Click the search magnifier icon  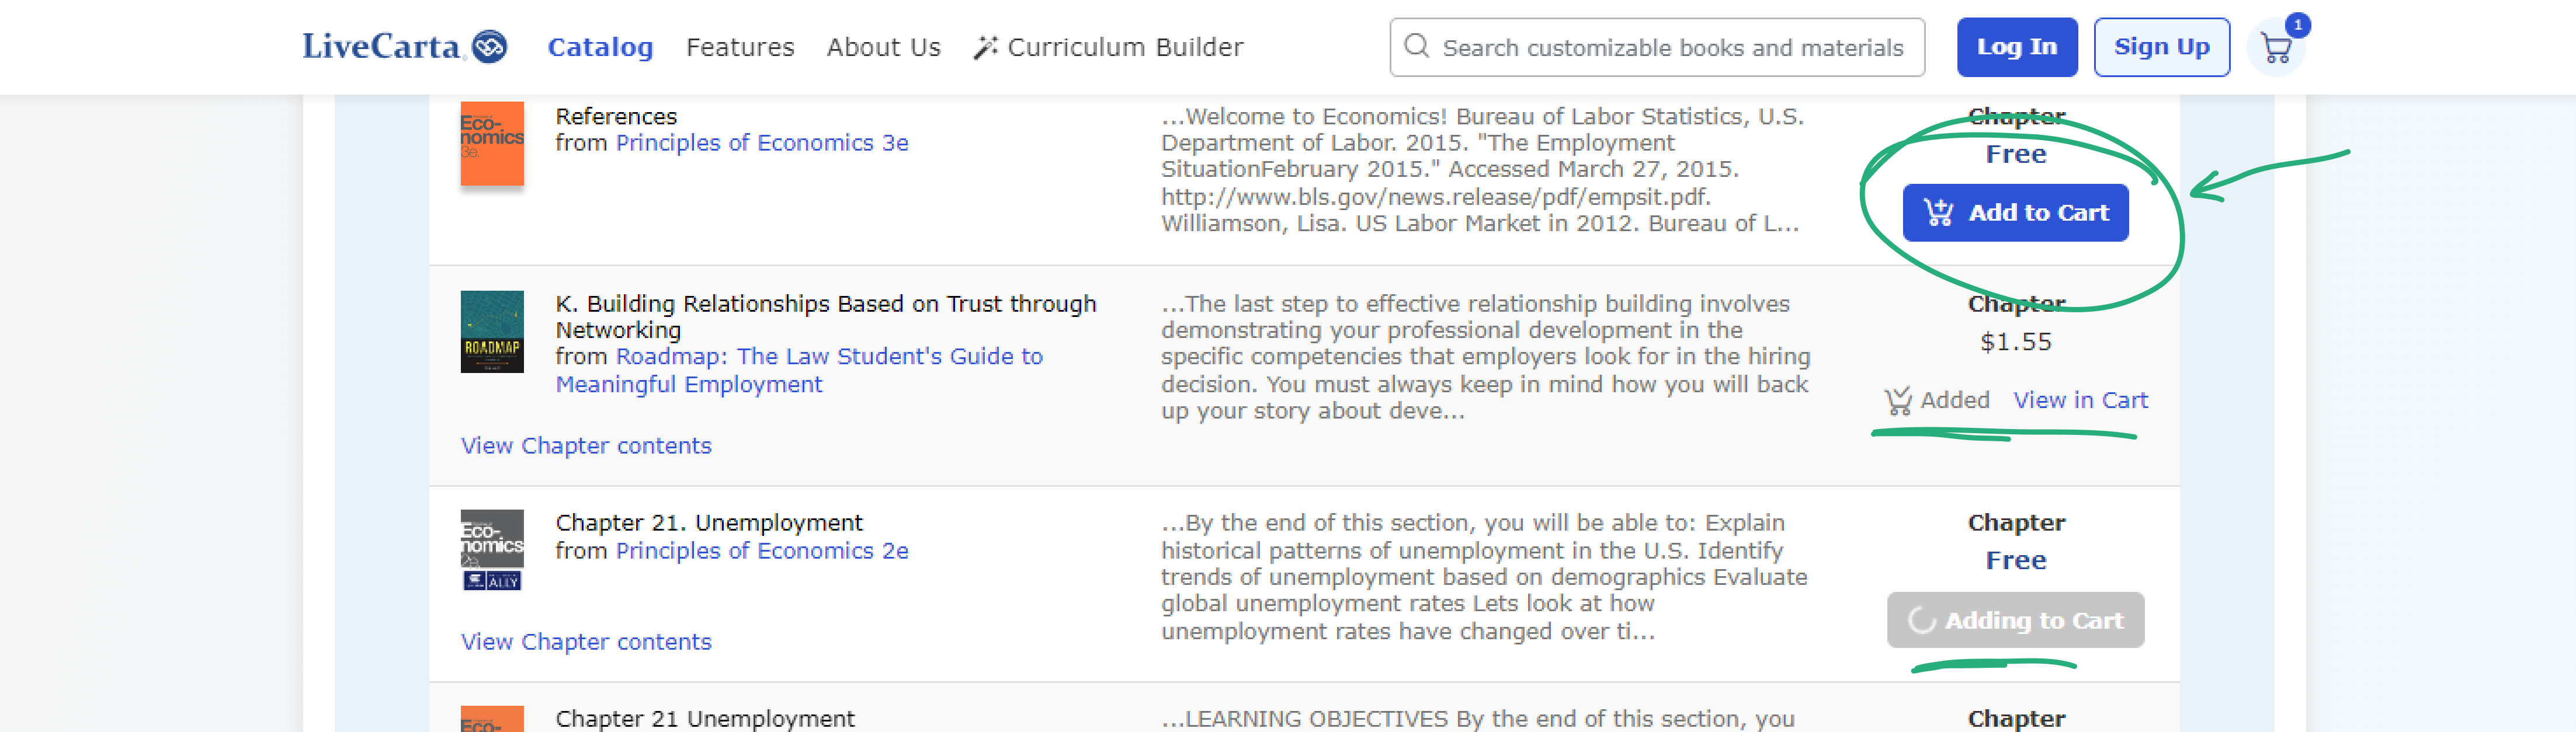1416,46
